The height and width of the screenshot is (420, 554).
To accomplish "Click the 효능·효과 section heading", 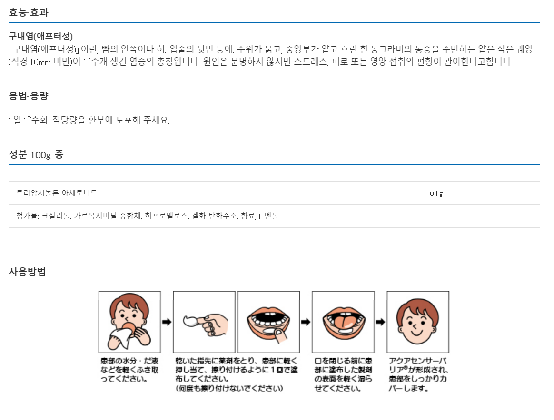I will [x=29, y=13].
